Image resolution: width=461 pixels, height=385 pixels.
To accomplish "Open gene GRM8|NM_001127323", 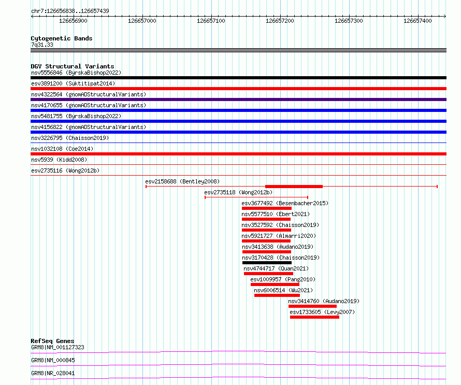I will (x=57, y=347).
